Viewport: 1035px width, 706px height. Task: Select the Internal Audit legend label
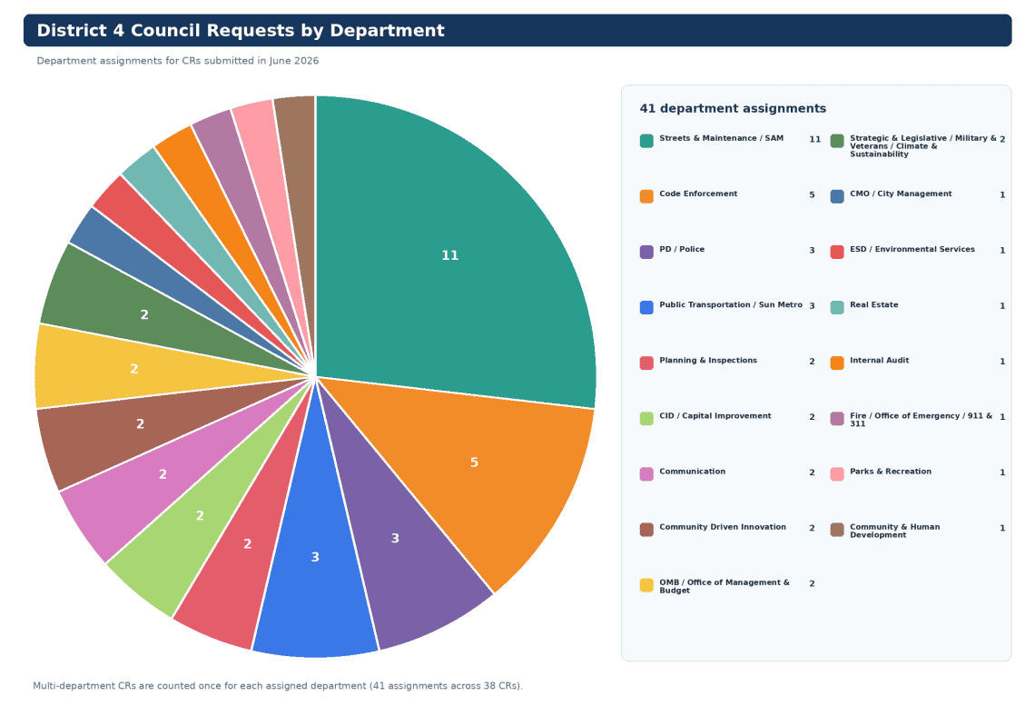tap(879, 360)
